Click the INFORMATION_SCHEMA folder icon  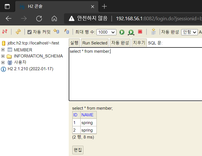point(9,56)
